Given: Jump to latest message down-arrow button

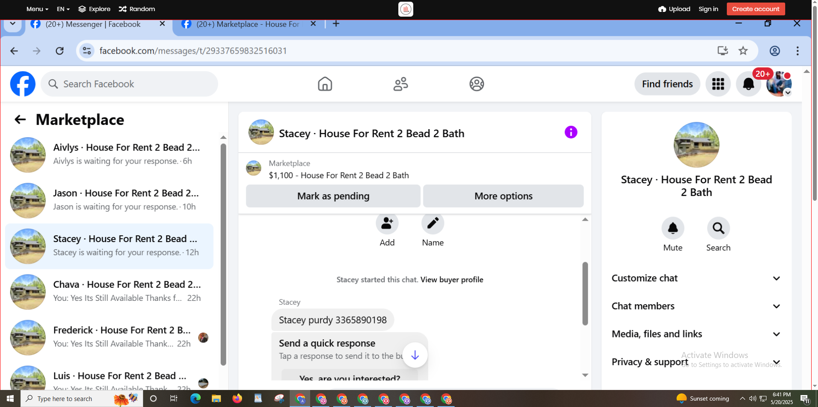Looking at the screenshot, I should pyautogui.click(x=415, y=355).
